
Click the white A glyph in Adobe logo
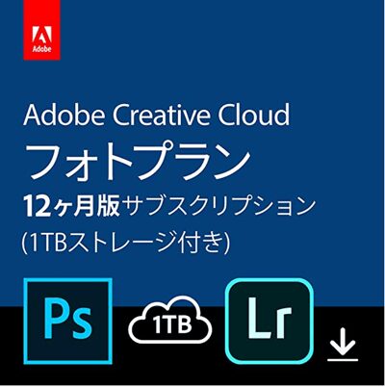[x=41, y=35]
